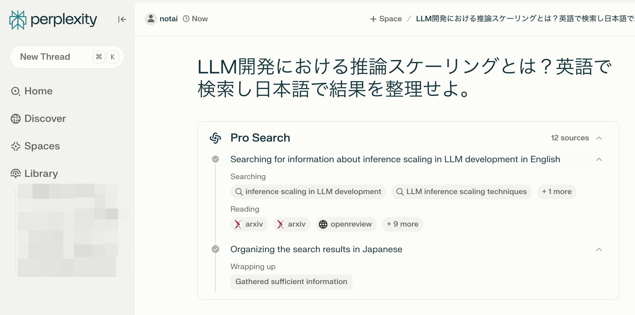Screen dimensions: 635x315
Task: Open the first arxiv source chip
Action: (x=249, y=224)
